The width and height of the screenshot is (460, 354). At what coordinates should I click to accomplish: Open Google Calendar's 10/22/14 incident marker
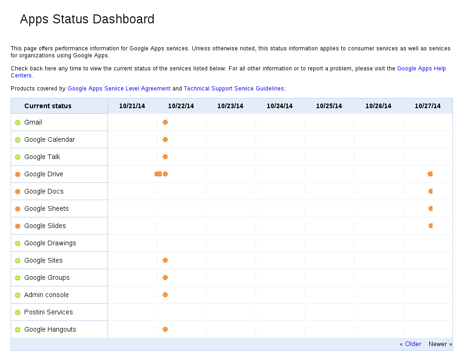tap(165, 139)
